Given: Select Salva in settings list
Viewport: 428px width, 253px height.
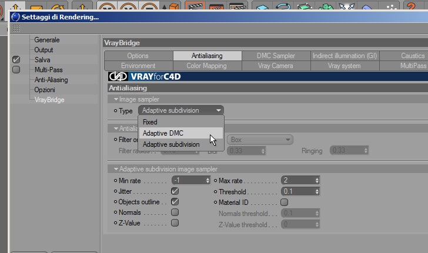Looking at the screenshot, I should (42, 60).
